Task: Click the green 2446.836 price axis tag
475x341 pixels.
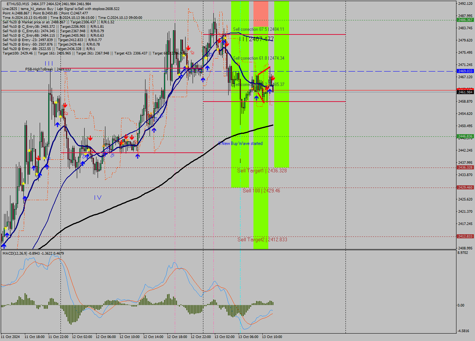Action: tap(465, 136)
